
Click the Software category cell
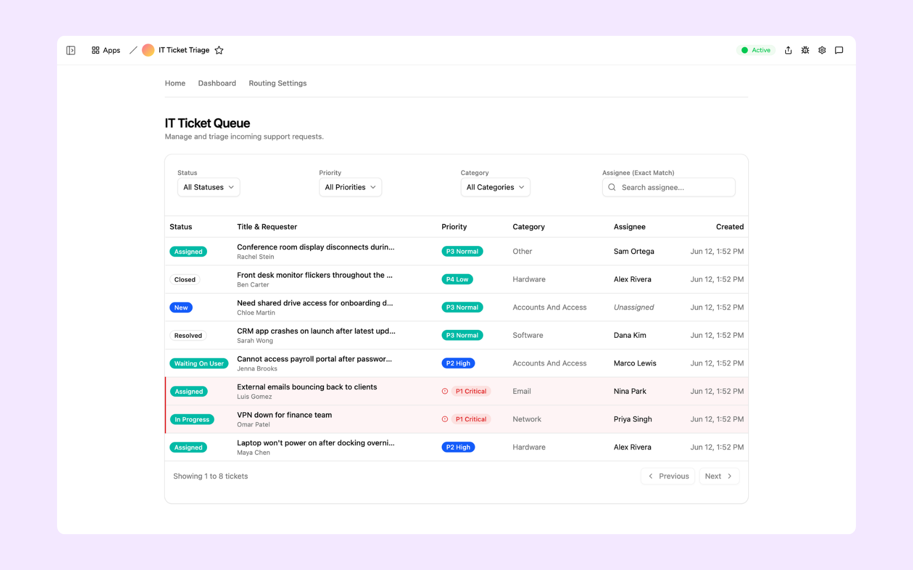click(x=528, y=335)
